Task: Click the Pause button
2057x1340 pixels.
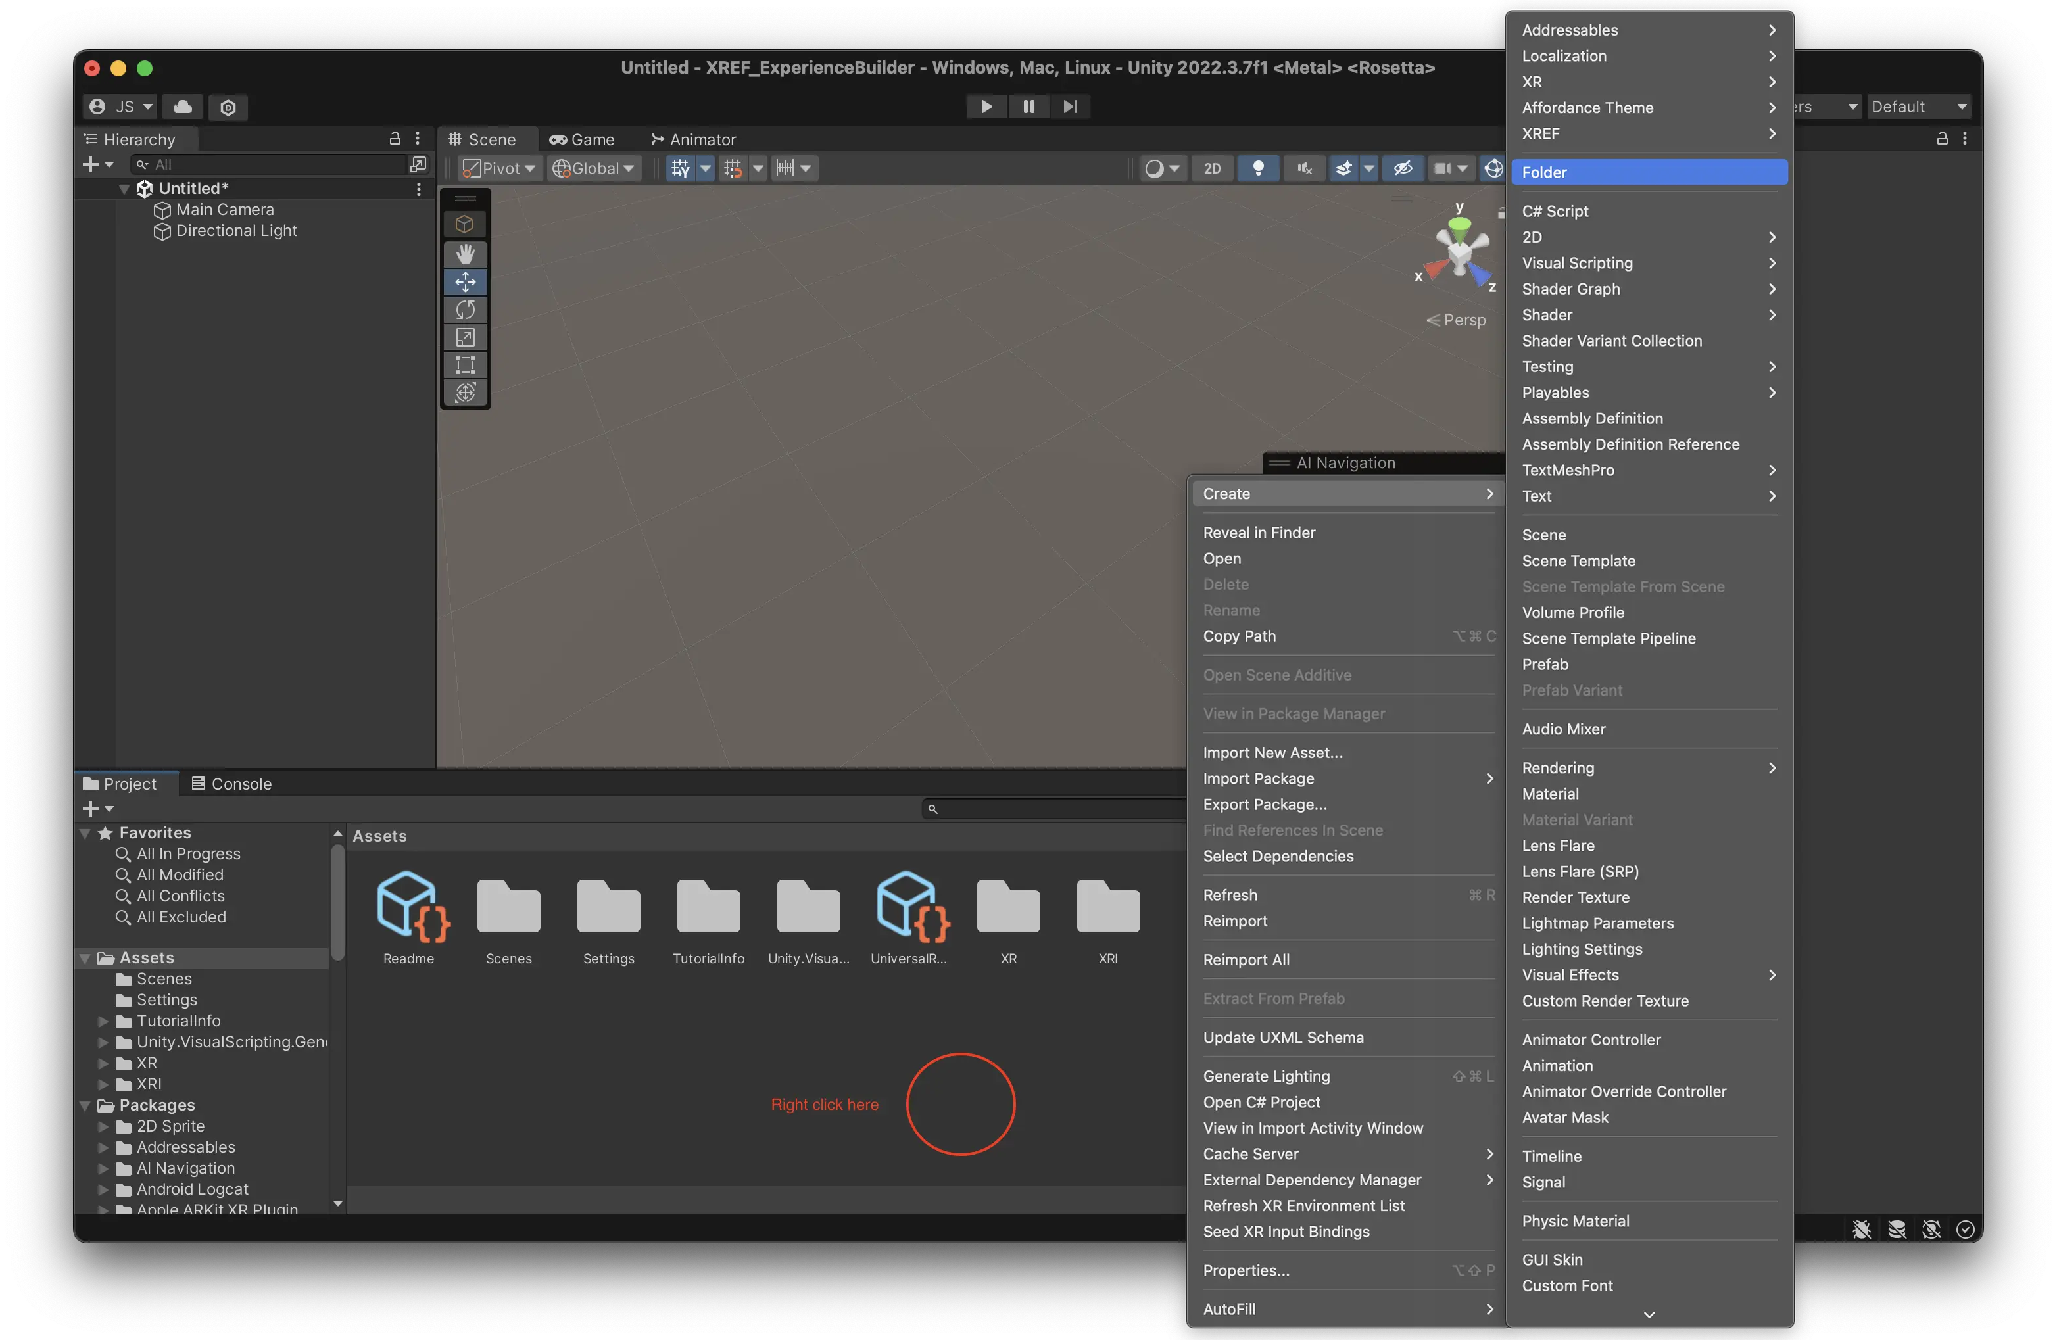Action: (x=1028, y=107)
